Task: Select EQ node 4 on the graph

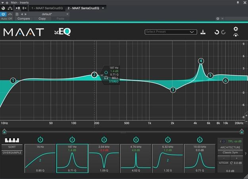Action: point(201,61)
